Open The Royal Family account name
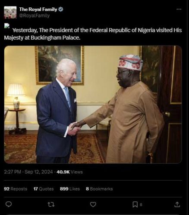 tap(38, 9)
